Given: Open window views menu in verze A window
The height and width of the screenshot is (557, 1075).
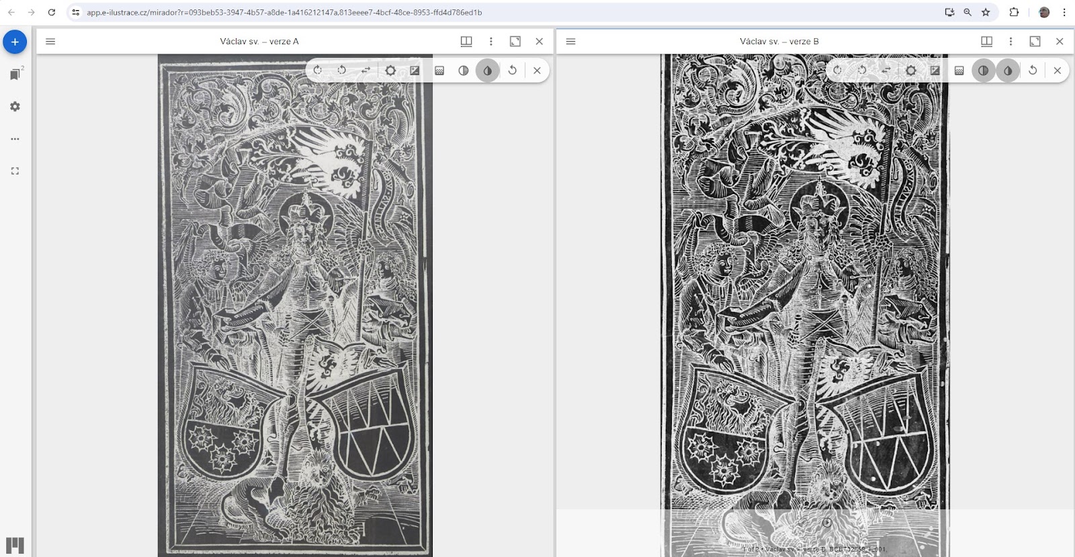Looking at the screenshot, I should pos(466,41).
